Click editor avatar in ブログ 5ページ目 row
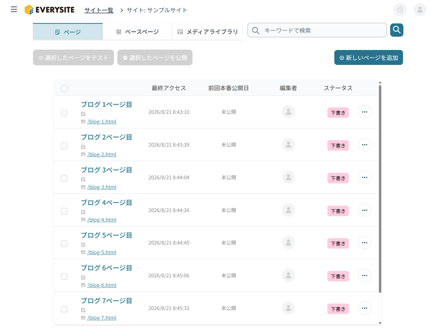The image size is (436, 329). (288, 243)
